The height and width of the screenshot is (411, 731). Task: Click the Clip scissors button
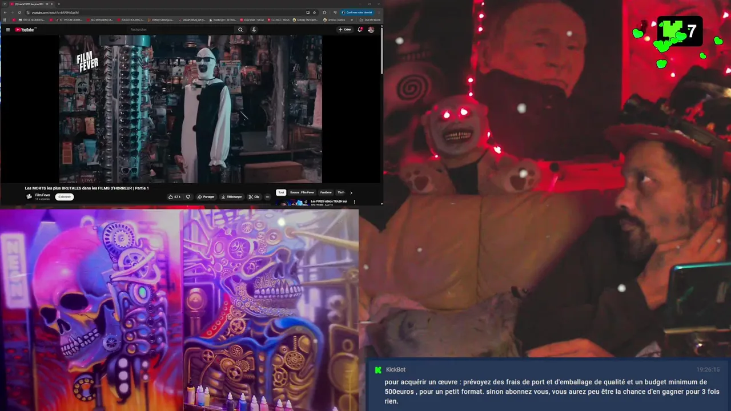pyautogui.click(x=254, y=197)
